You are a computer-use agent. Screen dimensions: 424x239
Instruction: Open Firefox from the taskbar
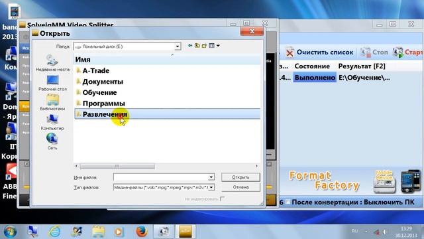141,232
